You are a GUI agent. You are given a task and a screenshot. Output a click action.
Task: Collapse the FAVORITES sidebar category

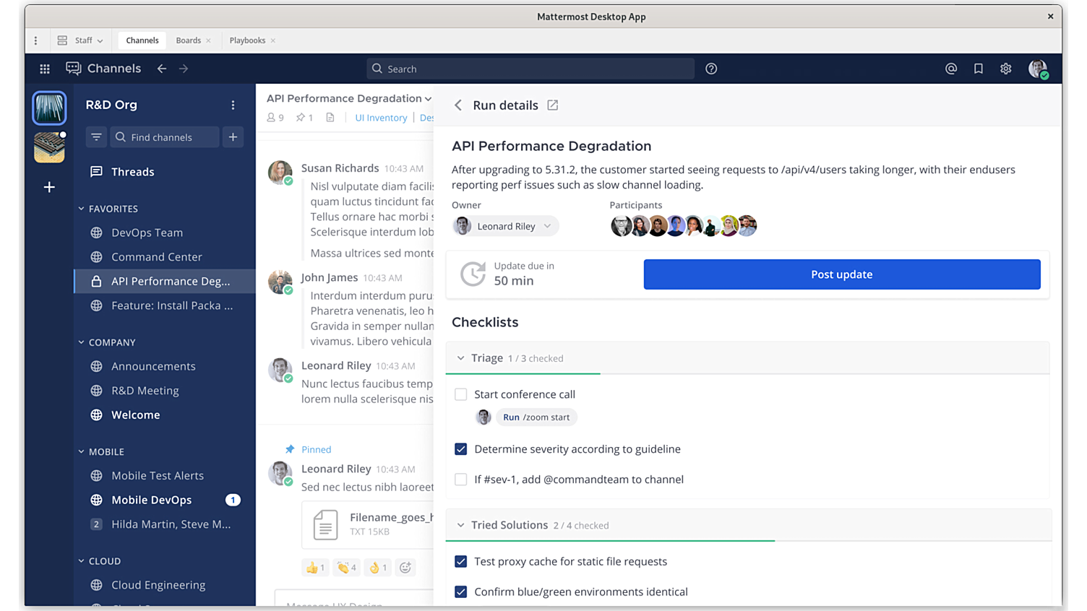[82, 209]
